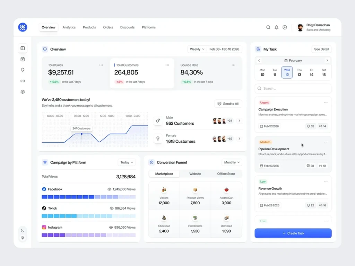This screenshot has width=355, height=266.
Task: Open settings gear in left sidebar
Action: click(23, 92)
